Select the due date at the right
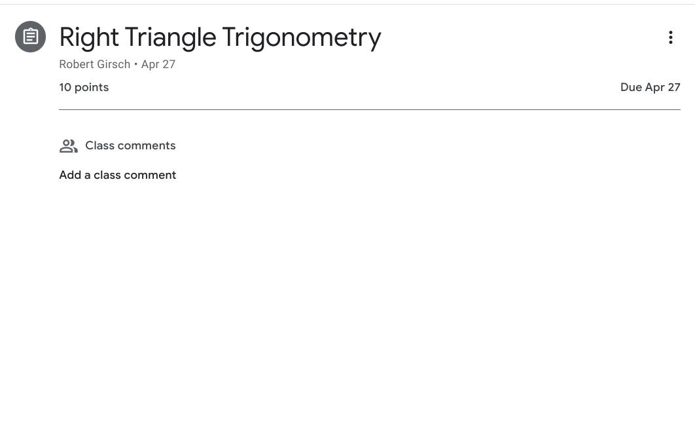Screen dimensions: 695x427 650,87
